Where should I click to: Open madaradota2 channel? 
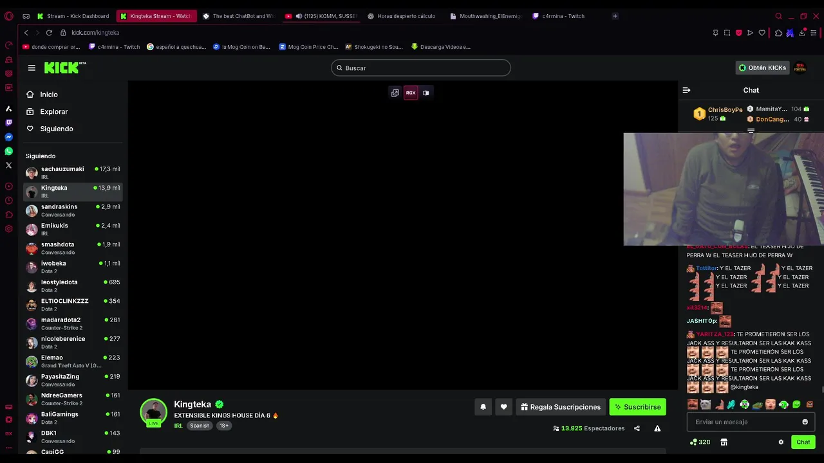click(x=73, y=323)
